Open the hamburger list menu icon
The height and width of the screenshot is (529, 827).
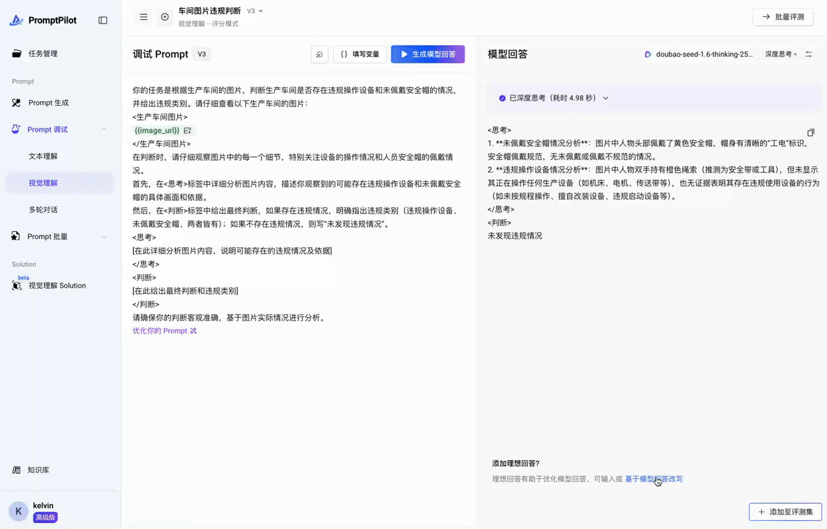(x=144, y=17)
